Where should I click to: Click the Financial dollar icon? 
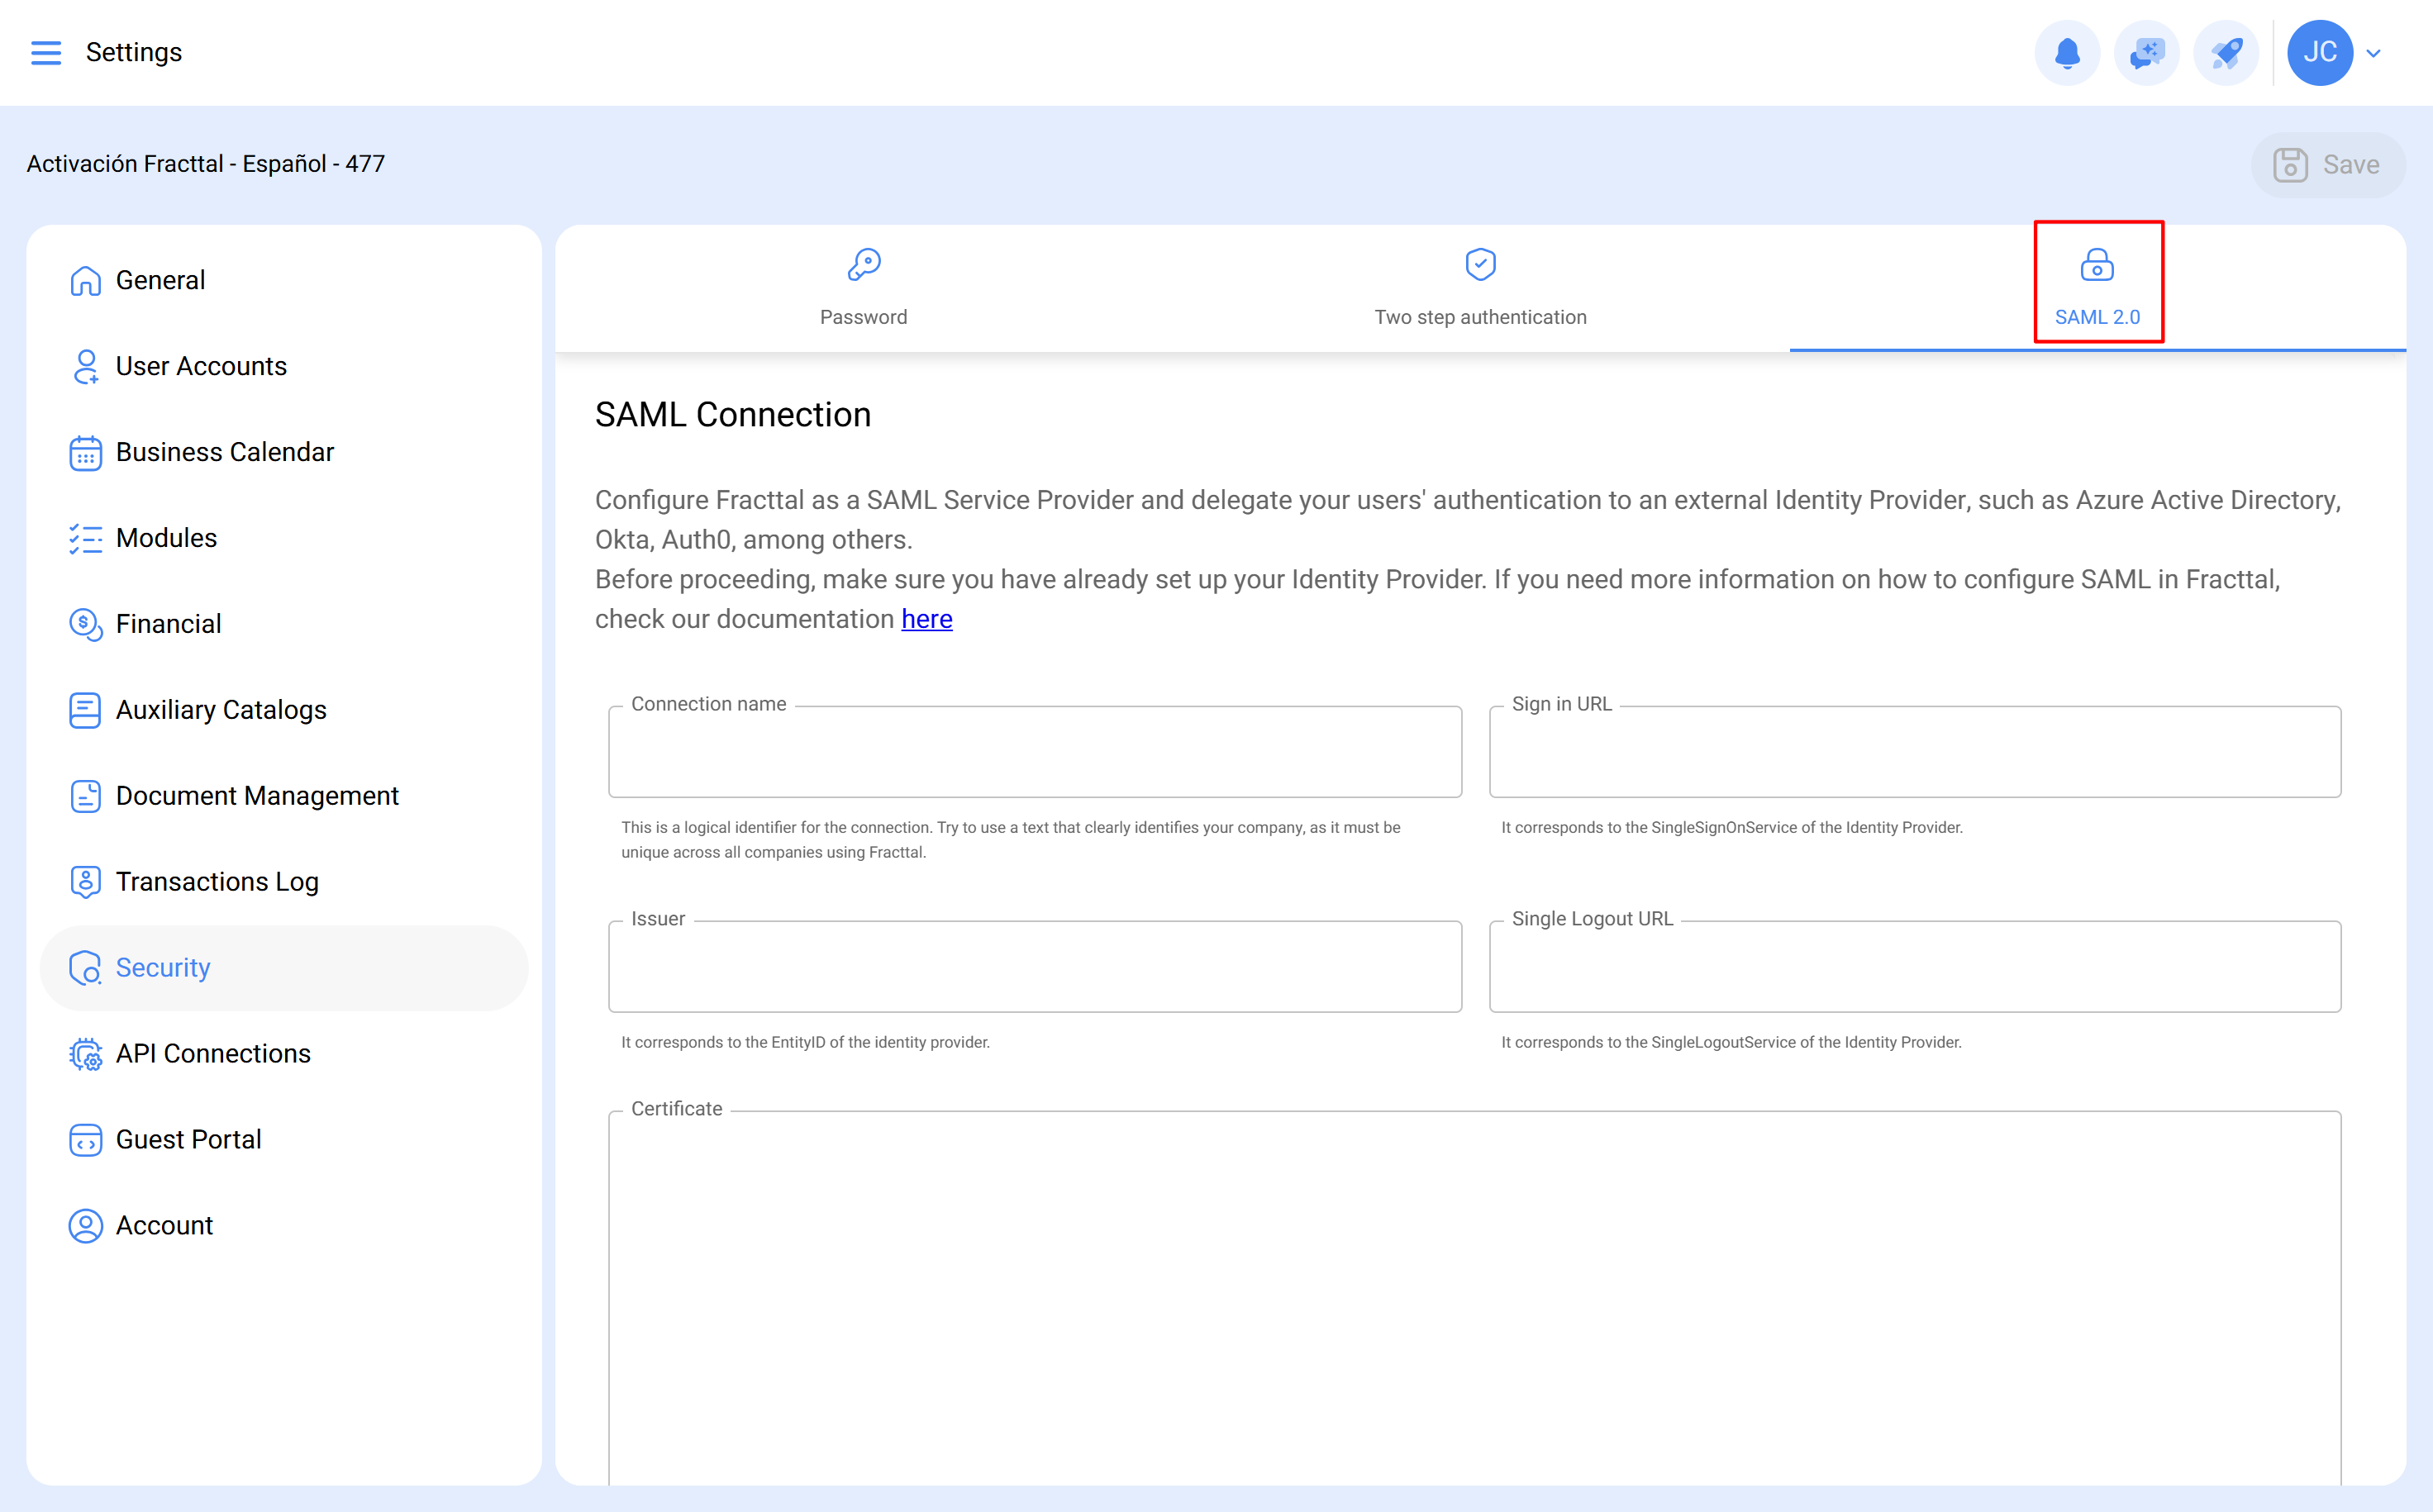click(85, 624)
